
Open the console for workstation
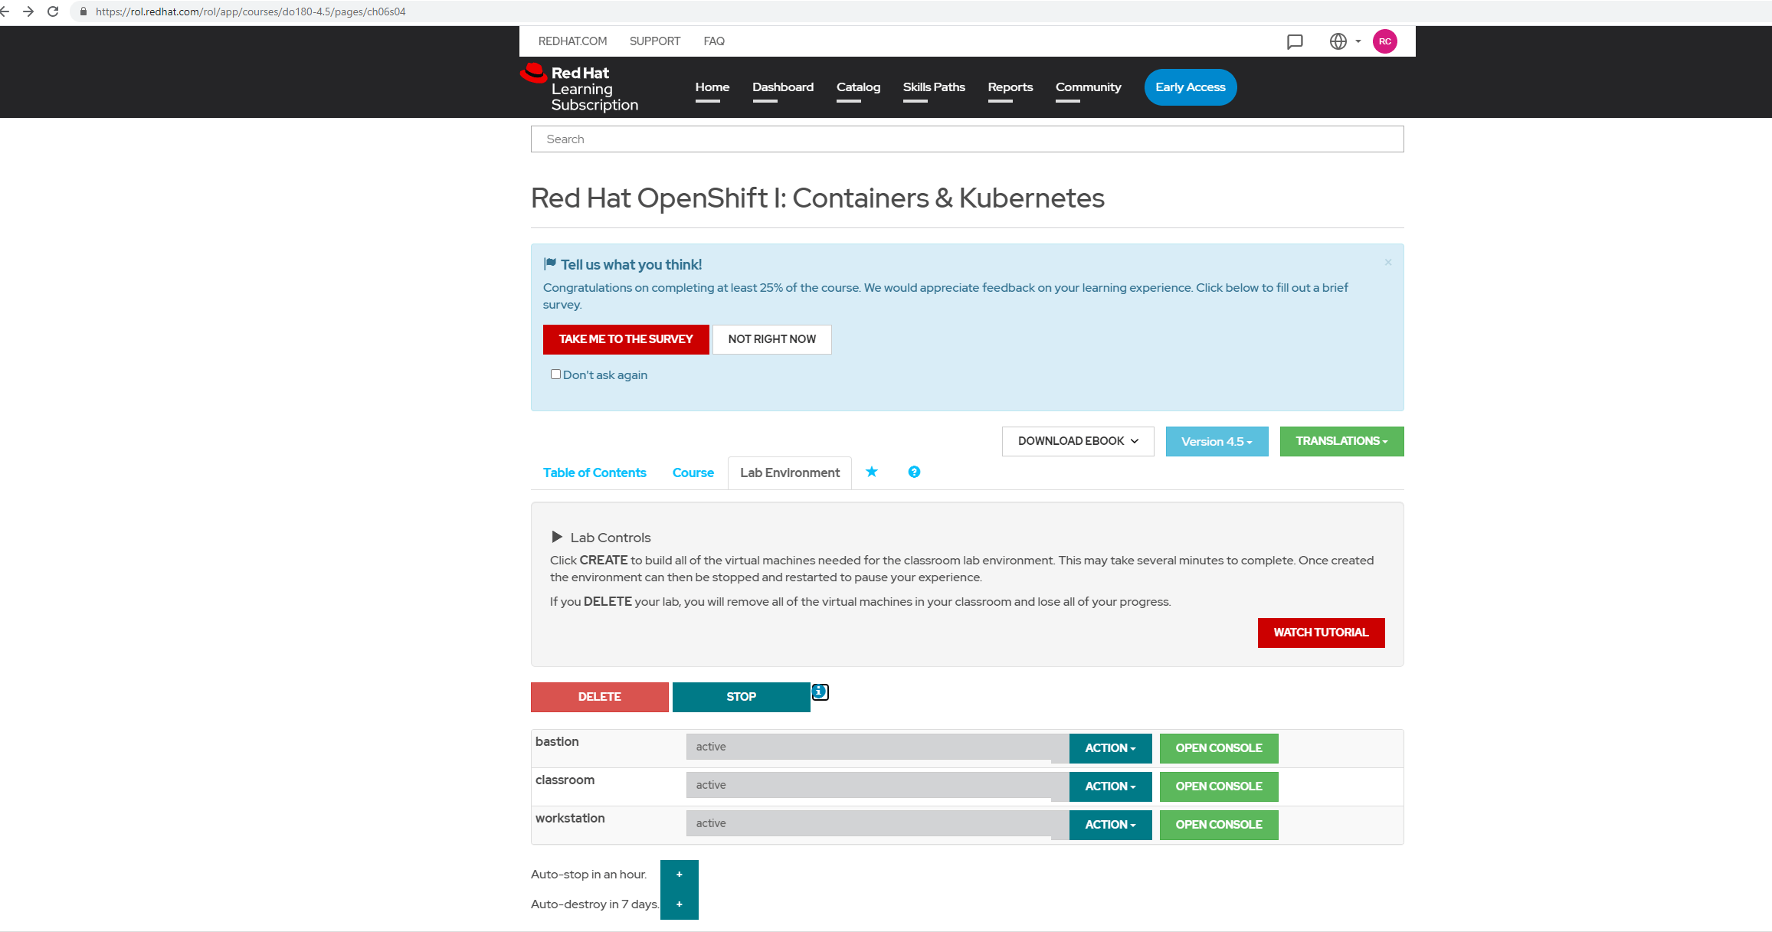click(1218, 825)
